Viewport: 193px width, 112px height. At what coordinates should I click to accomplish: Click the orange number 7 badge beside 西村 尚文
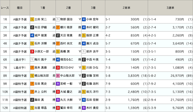click(x=58, y=43)
